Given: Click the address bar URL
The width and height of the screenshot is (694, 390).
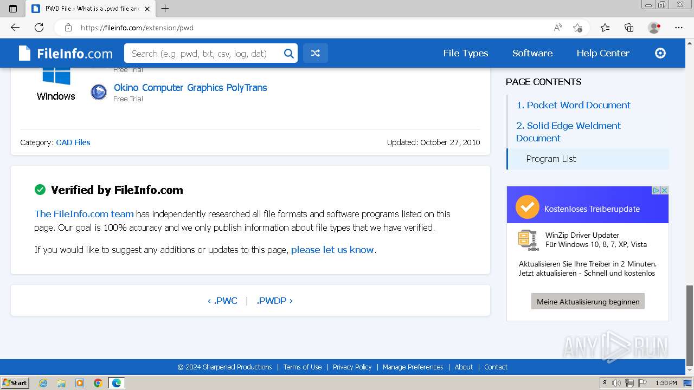Looking at the screenshot, I should 137,28.
